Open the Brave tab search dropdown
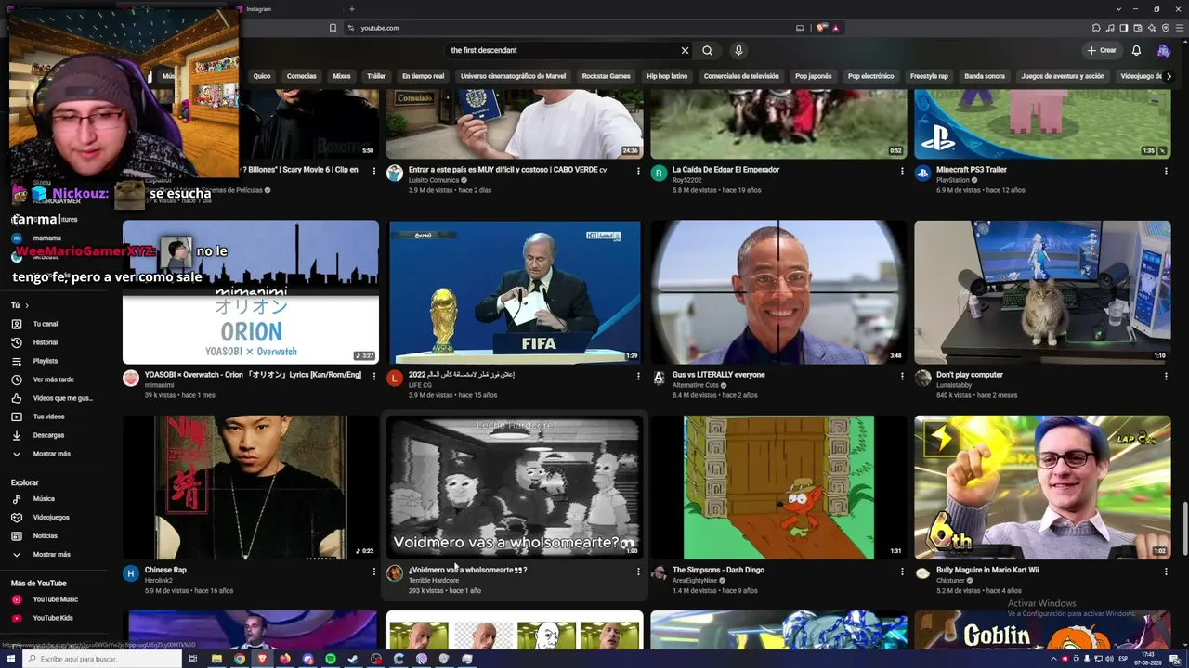Screen dimensions: 1189x668 [x=1117, y=9]
